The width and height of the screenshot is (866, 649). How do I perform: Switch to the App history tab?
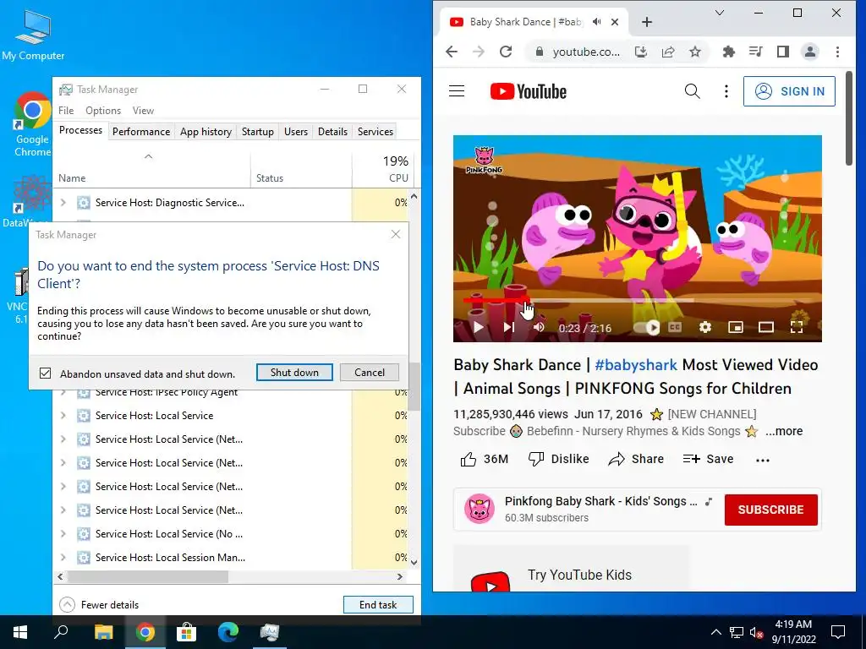coord(206,131)
